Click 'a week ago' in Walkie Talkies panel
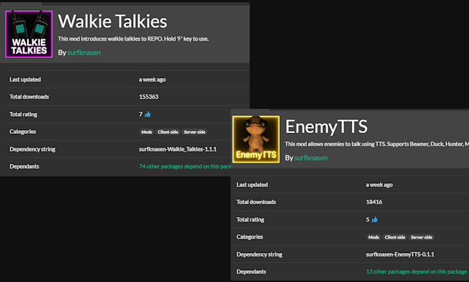 coord(152,79)
